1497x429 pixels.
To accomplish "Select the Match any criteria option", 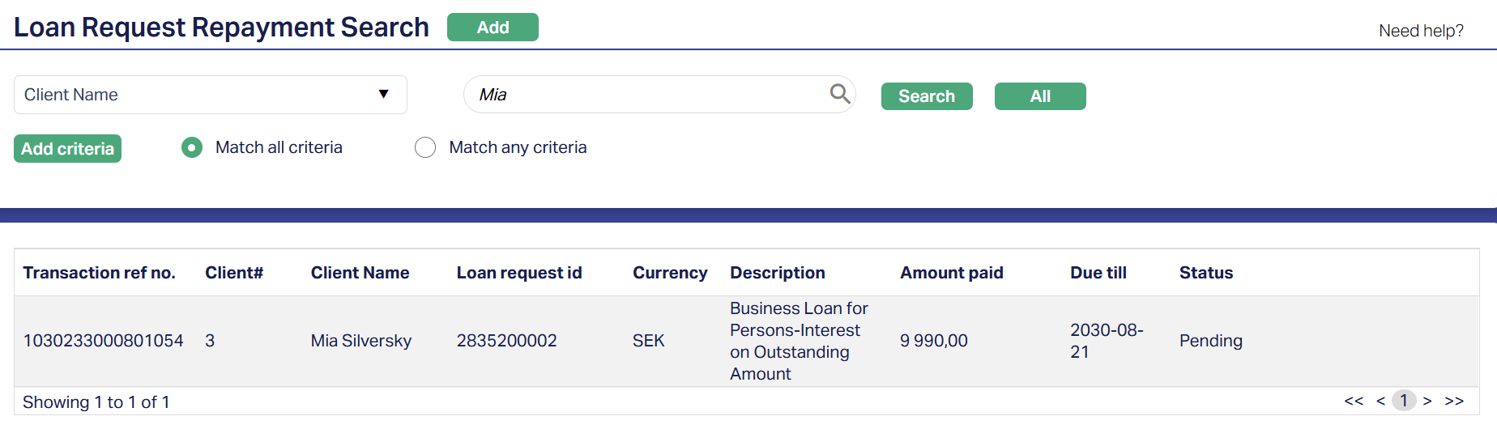I will (x=425, y=147).
